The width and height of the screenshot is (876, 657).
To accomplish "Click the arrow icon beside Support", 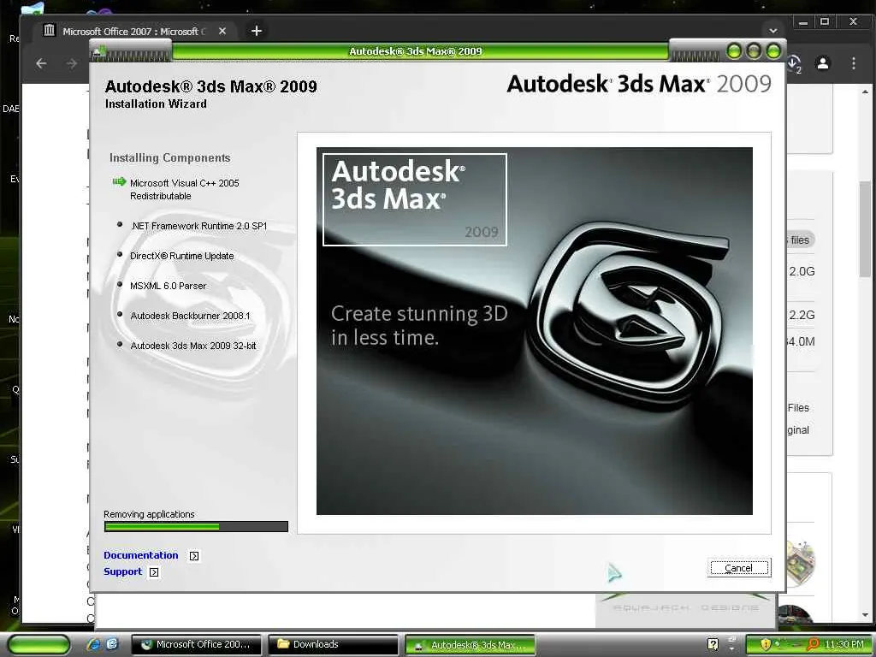I will click(154, 572).
